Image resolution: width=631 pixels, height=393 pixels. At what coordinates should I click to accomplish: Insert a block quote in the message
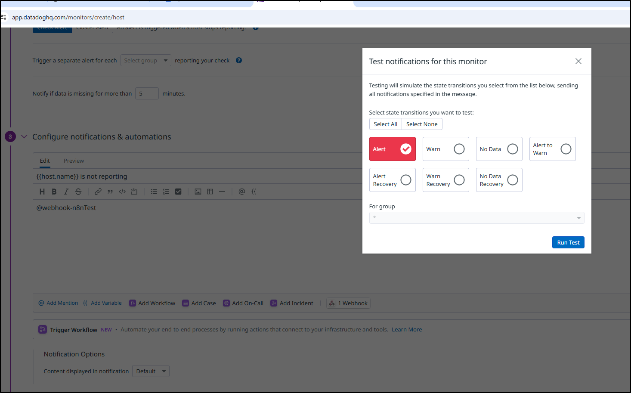click(110, 192)
